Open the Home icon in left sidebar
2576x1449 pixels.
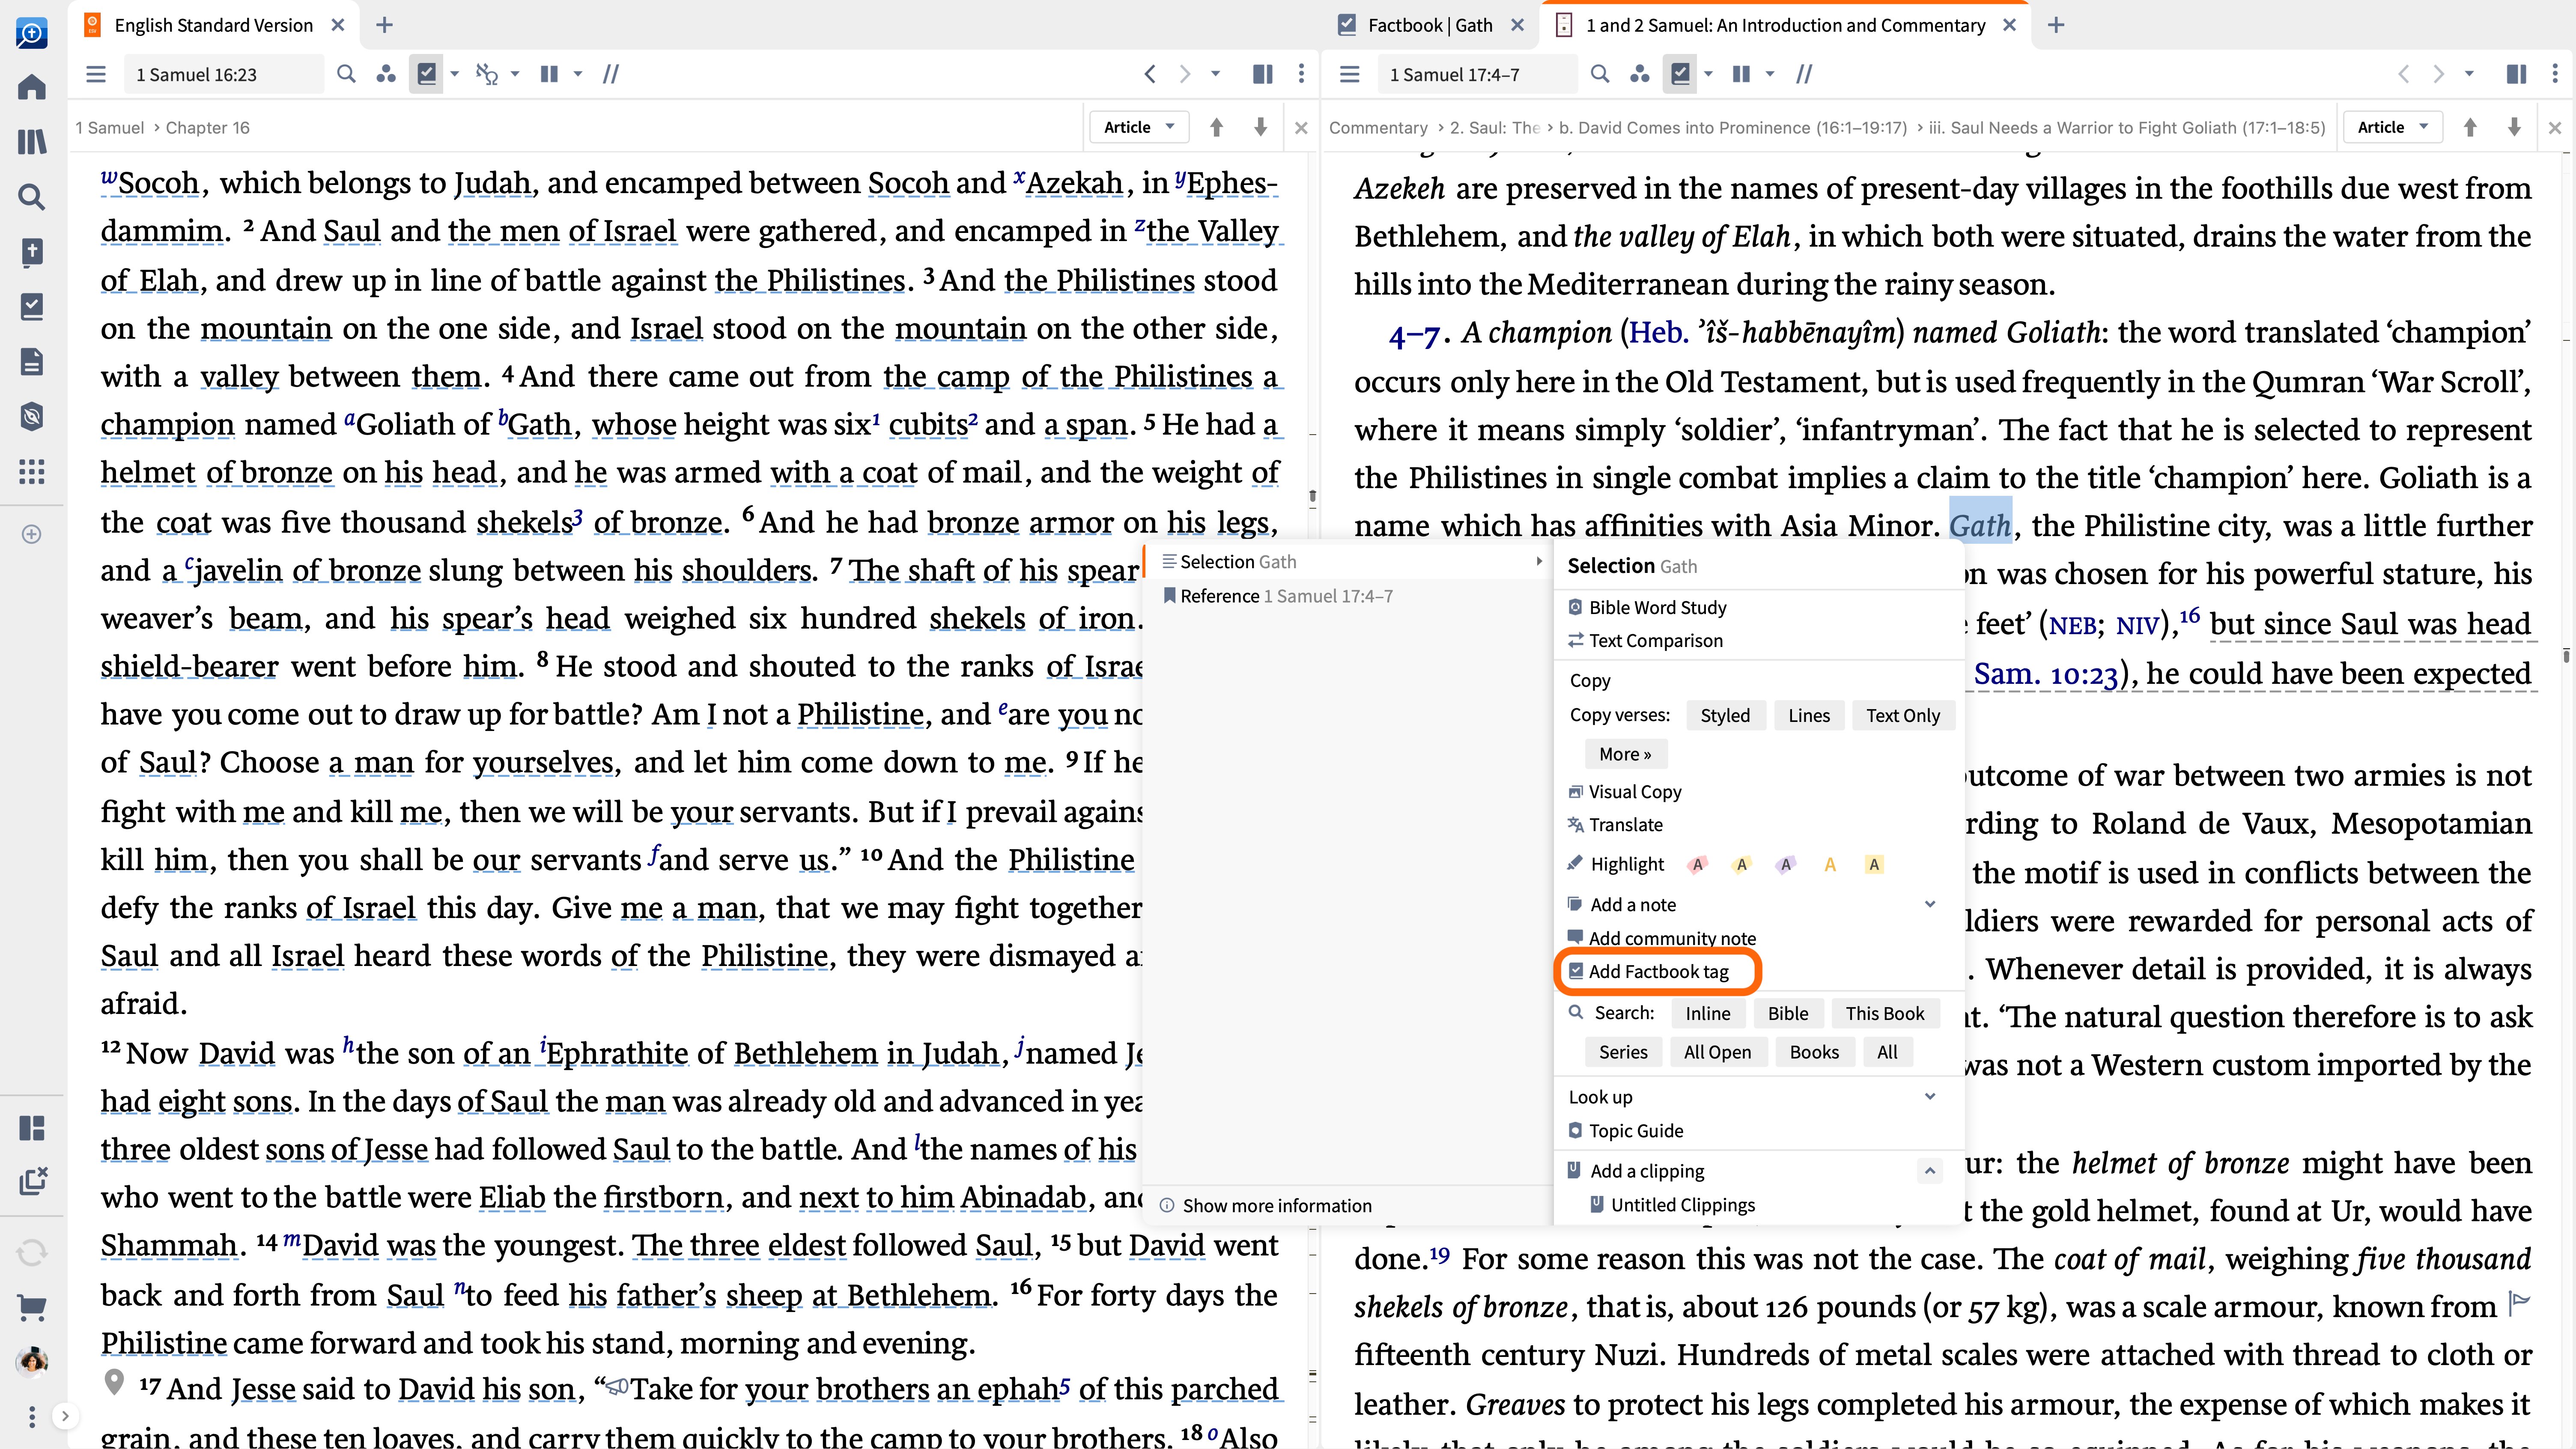point(32,87)
